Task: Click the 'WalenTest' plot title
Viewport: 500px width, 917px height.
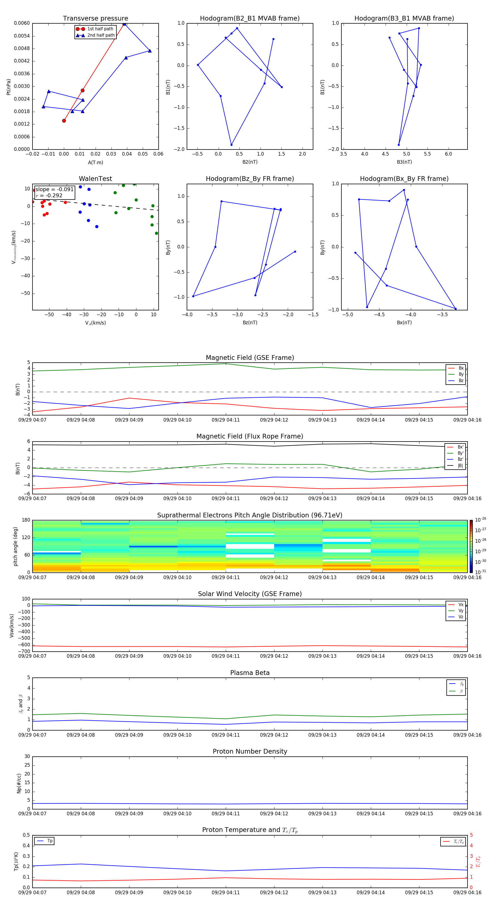Action: pyautogui.click(x=95, y=179)
